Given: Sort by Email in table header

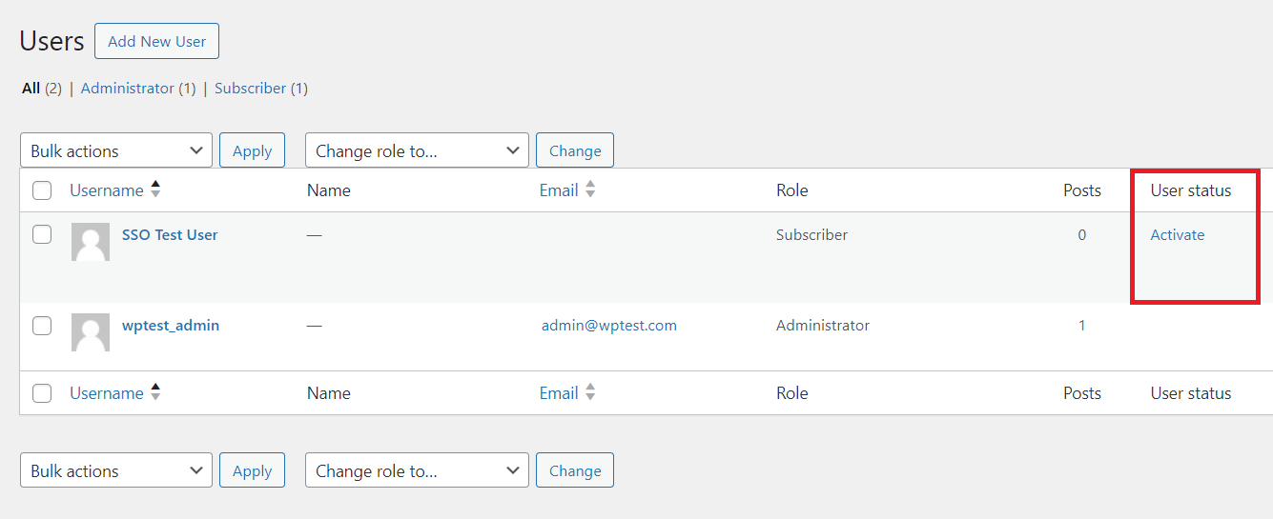Looking at the screenshot, I should coord(559,190).
